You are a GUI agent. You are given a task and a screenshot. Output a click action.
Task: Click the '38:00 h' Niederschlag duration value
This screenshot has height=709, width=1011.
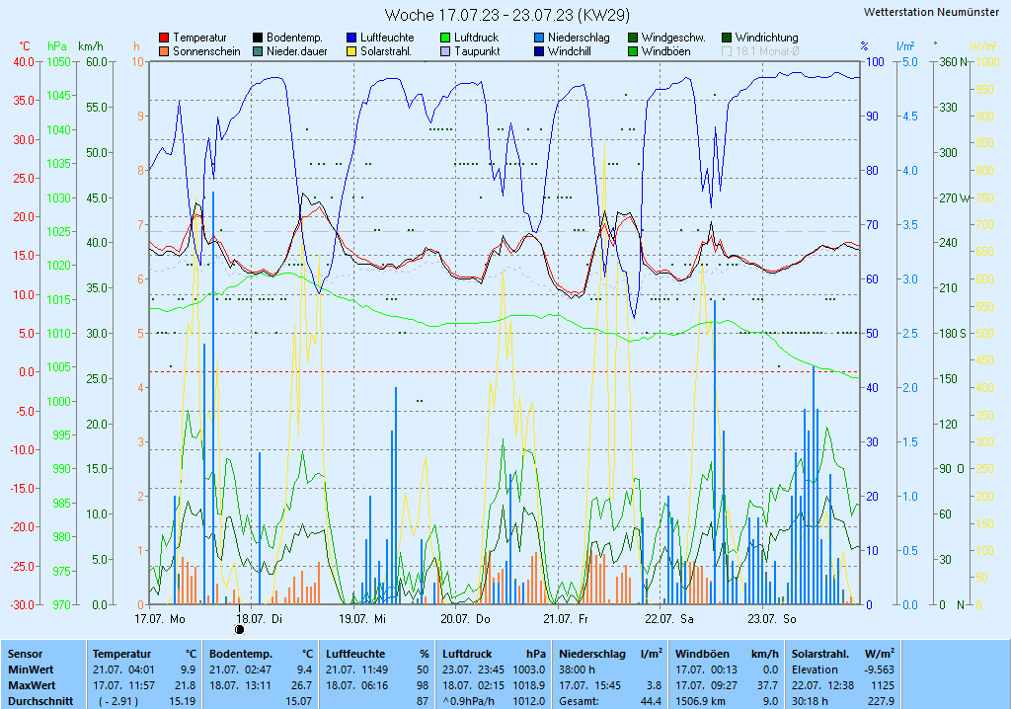pyautogui.click(x=577, y=670)
